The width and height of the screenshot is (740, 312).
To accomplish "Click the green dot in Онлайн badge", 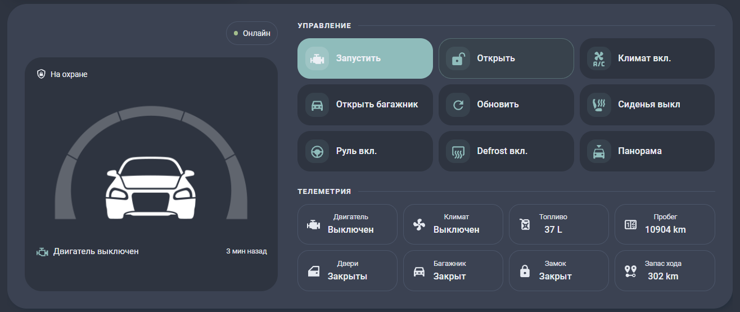I will click(x=236, y=33).
